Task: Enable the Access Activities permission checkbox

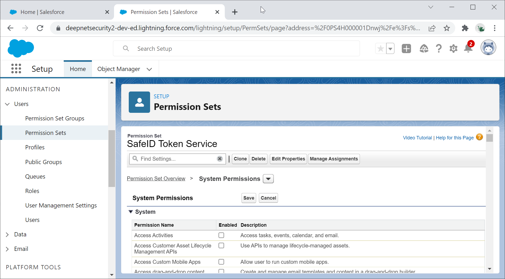Action: pos(221,235)
